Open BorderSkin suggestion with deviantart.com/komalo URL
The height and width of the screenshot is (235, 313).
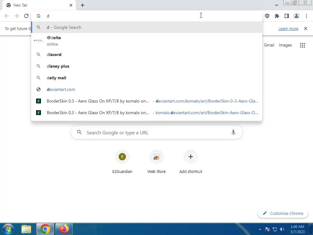147,101
